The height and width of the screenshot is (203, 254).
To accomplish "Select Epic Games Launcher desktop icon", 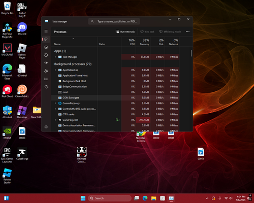I will click(x=7, y=155).
